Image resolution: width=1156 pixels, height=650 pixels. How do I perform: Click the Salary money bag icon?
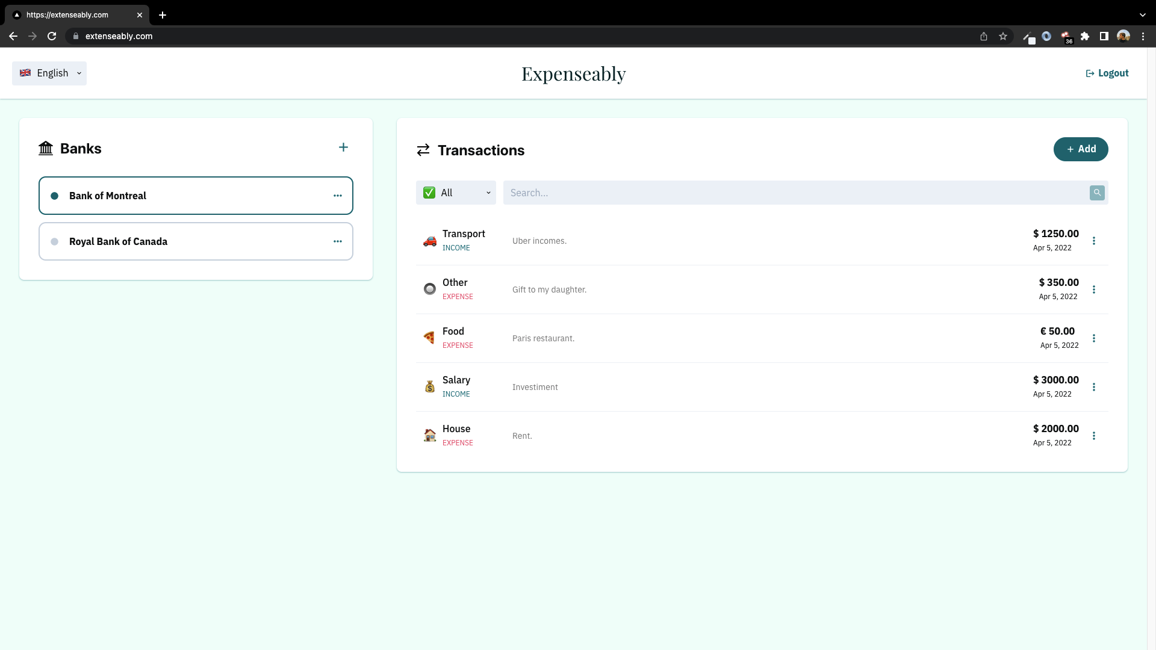tap(429, 386)
